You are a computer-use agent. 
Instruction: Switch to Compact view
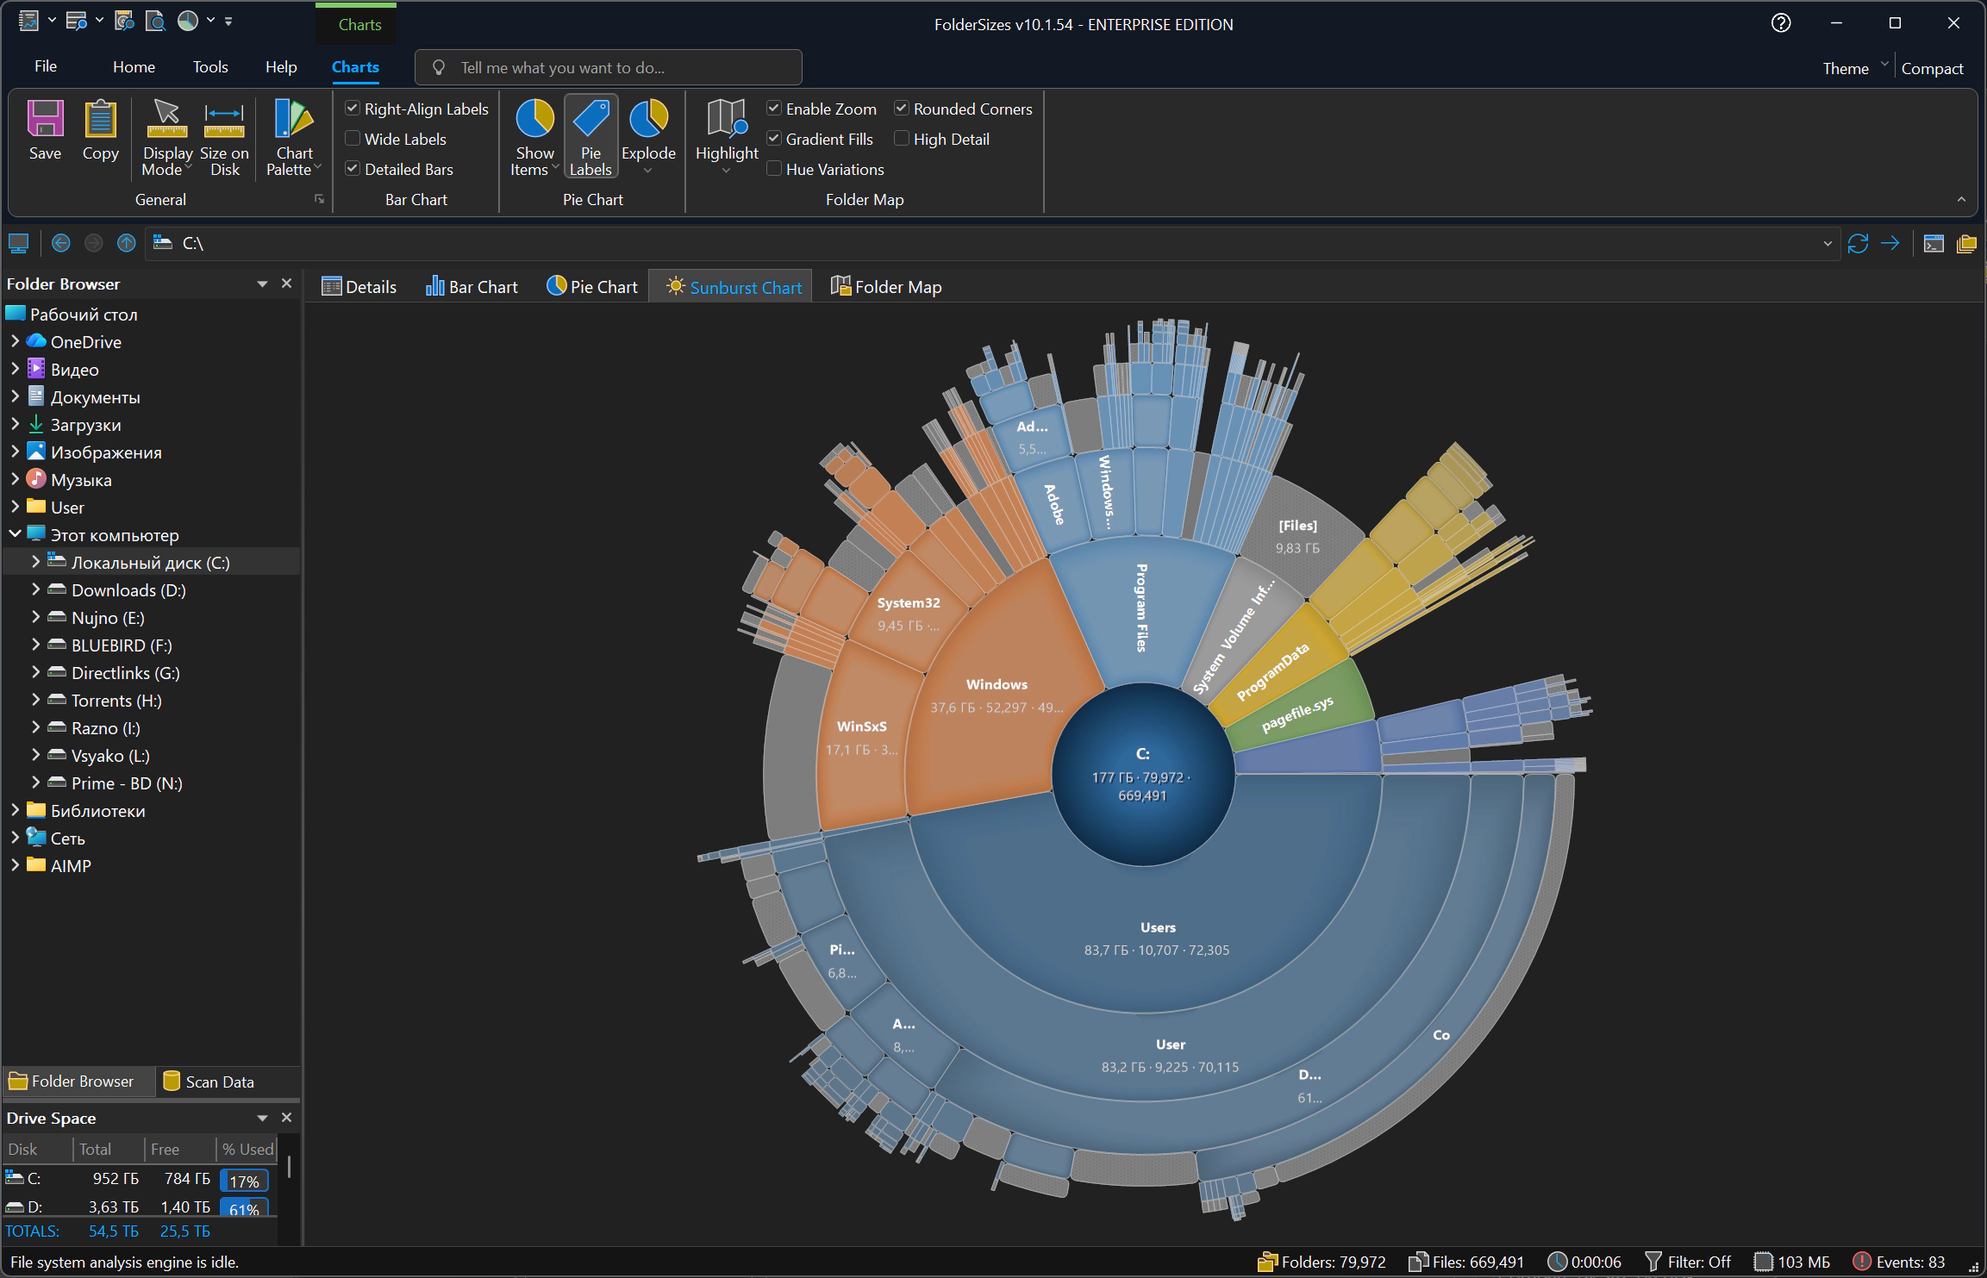[x=1932, y=69]
